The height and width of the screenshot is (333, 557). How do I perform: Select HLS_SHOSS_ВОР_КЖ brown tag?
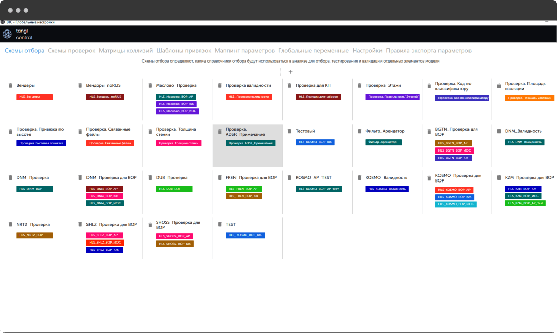[175, 244]
